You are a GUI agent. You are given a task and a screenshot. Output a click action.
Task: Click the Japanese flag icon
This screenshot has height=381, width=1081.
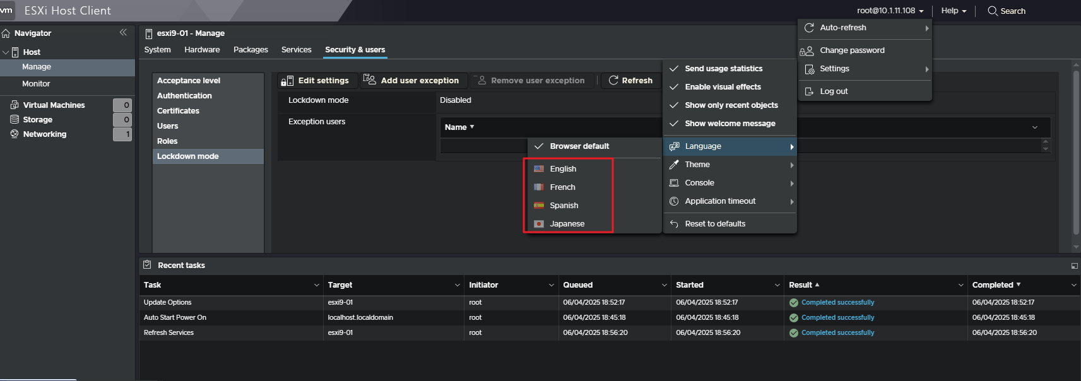(539, 224)
